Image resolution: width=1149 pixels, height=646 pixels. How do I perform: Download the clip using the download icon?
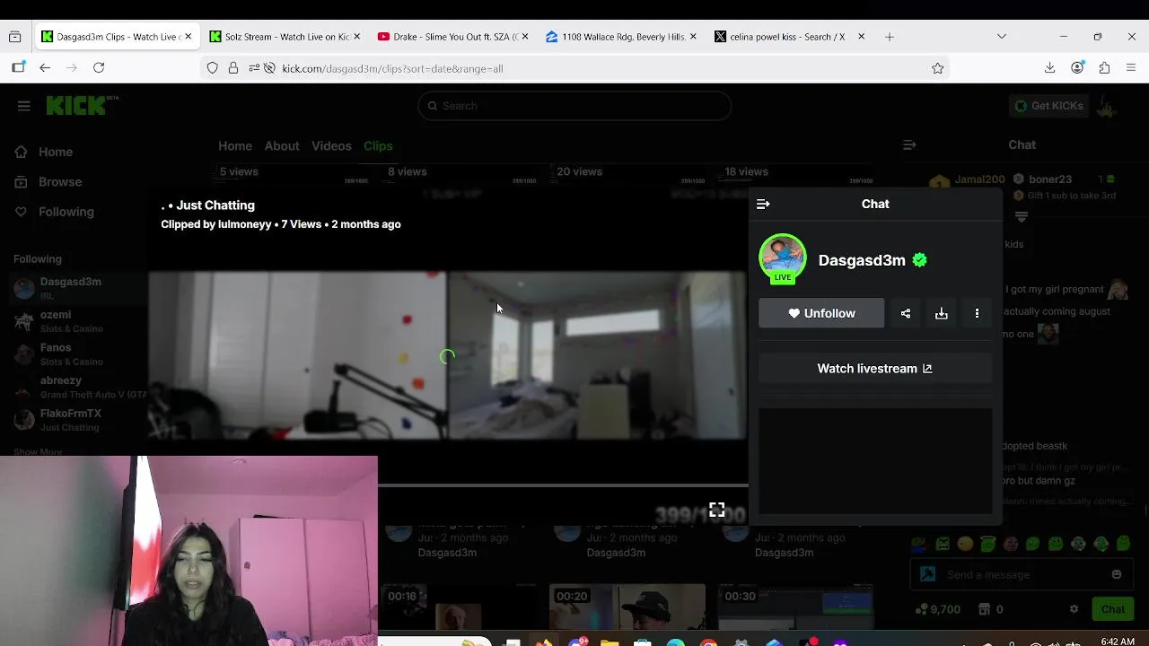[x=942, y=313]
